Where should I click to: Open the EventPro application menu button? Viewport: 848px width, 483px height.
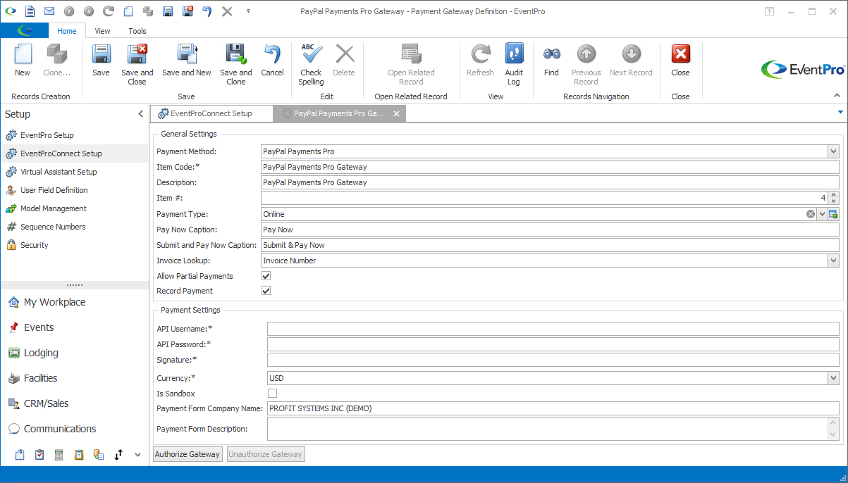point(25,30)
